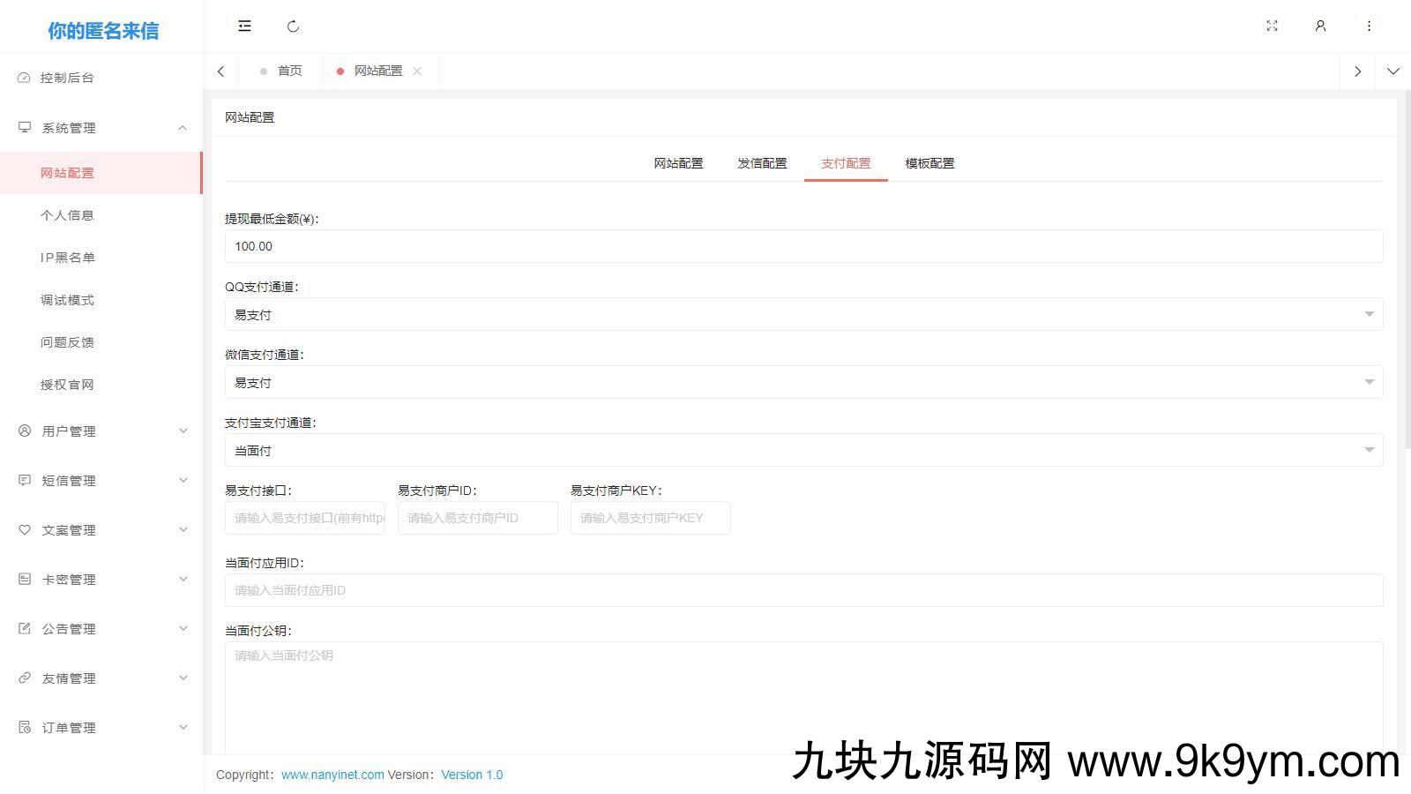1411x794 pixels.
Task: Enter fullscreen using the expand icon
Action: pos(1272,26)
